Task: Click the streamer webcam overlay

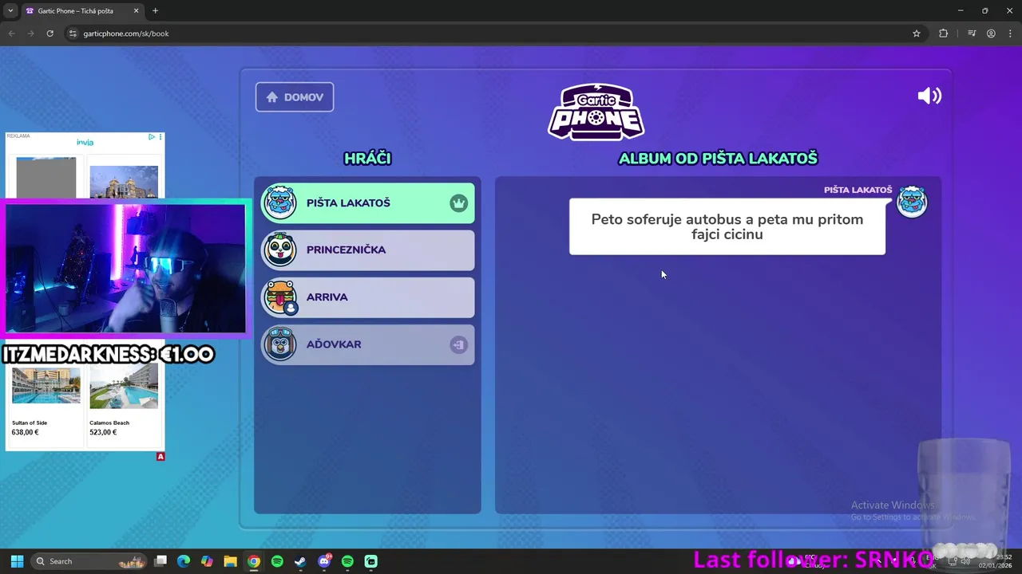Action: click(126, 269)
